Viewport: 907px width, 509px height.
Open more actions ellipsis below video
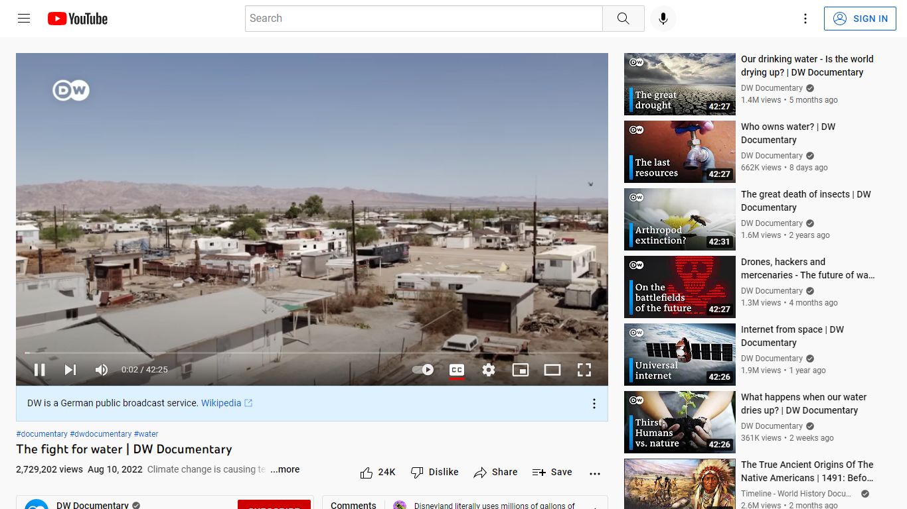click(595, 473)
